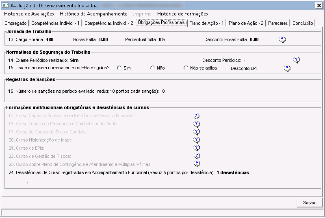Click help icon for Plano de Contingência course
This screenshot has width=325, height=218.
pos(197,163)
